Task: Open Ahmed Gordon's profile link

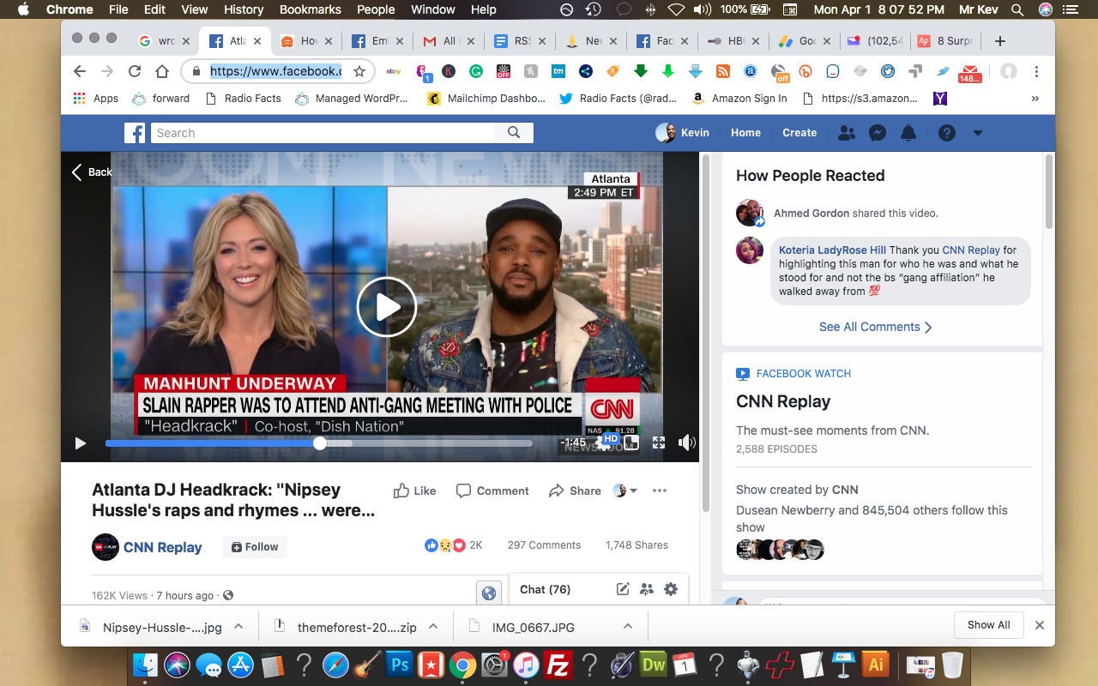Action: pyautogui.click(x=811, y=214)
